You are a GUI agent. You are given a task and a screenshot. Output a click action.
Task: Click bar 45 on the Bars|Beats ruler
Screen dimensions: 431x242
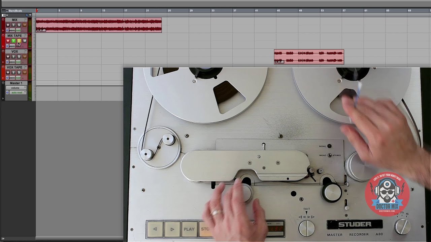coord(278,11)
